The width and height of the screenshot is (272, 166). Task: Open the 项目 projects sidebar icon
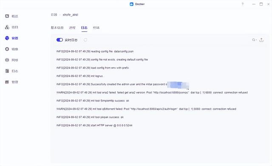pos(7,27)
